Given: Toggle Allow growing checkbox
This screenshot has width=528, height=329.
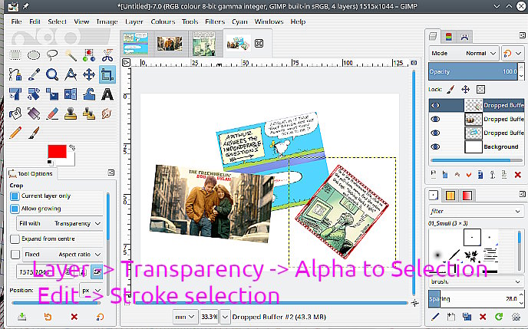Looking at the screenshot, I should (x=15, y=209).
